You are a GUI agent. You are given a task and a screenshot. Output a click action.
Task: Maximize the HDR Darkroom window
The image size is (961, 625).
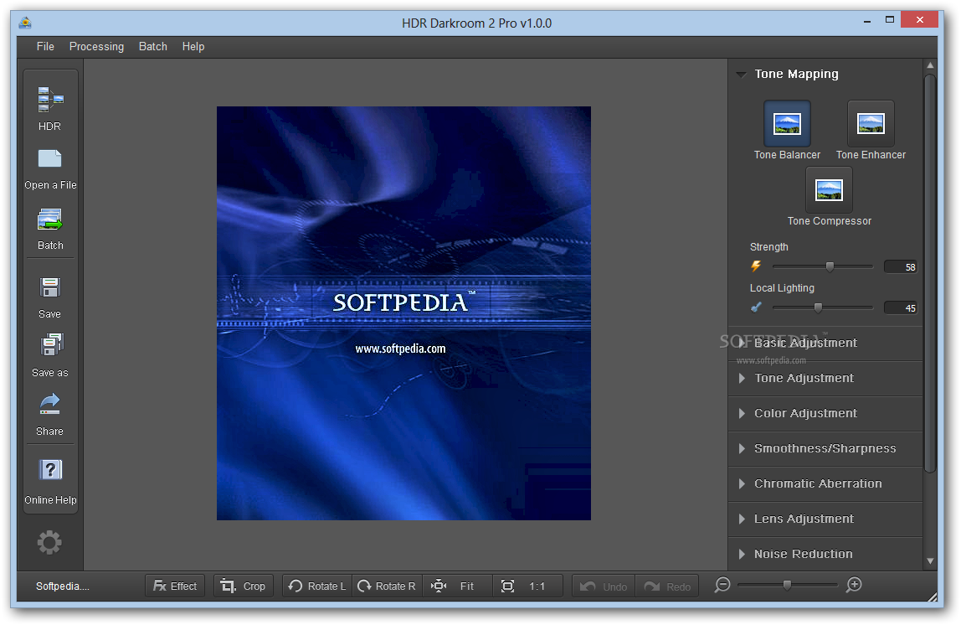click(890, 20)
